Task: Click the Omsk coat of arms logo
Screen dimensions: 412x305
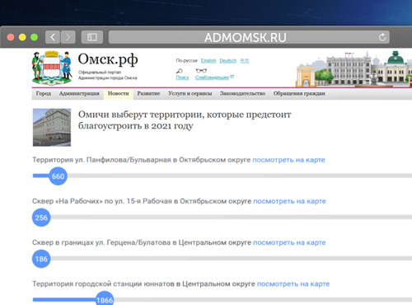Action: click(52, 68)
